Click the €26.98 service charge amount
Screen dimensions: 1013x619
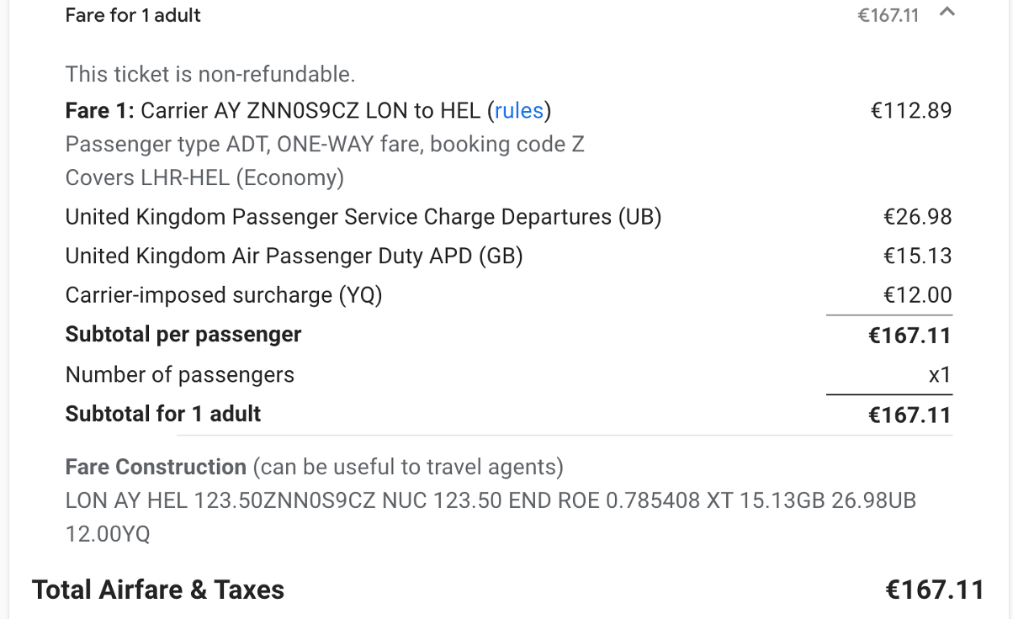point(917,217)
